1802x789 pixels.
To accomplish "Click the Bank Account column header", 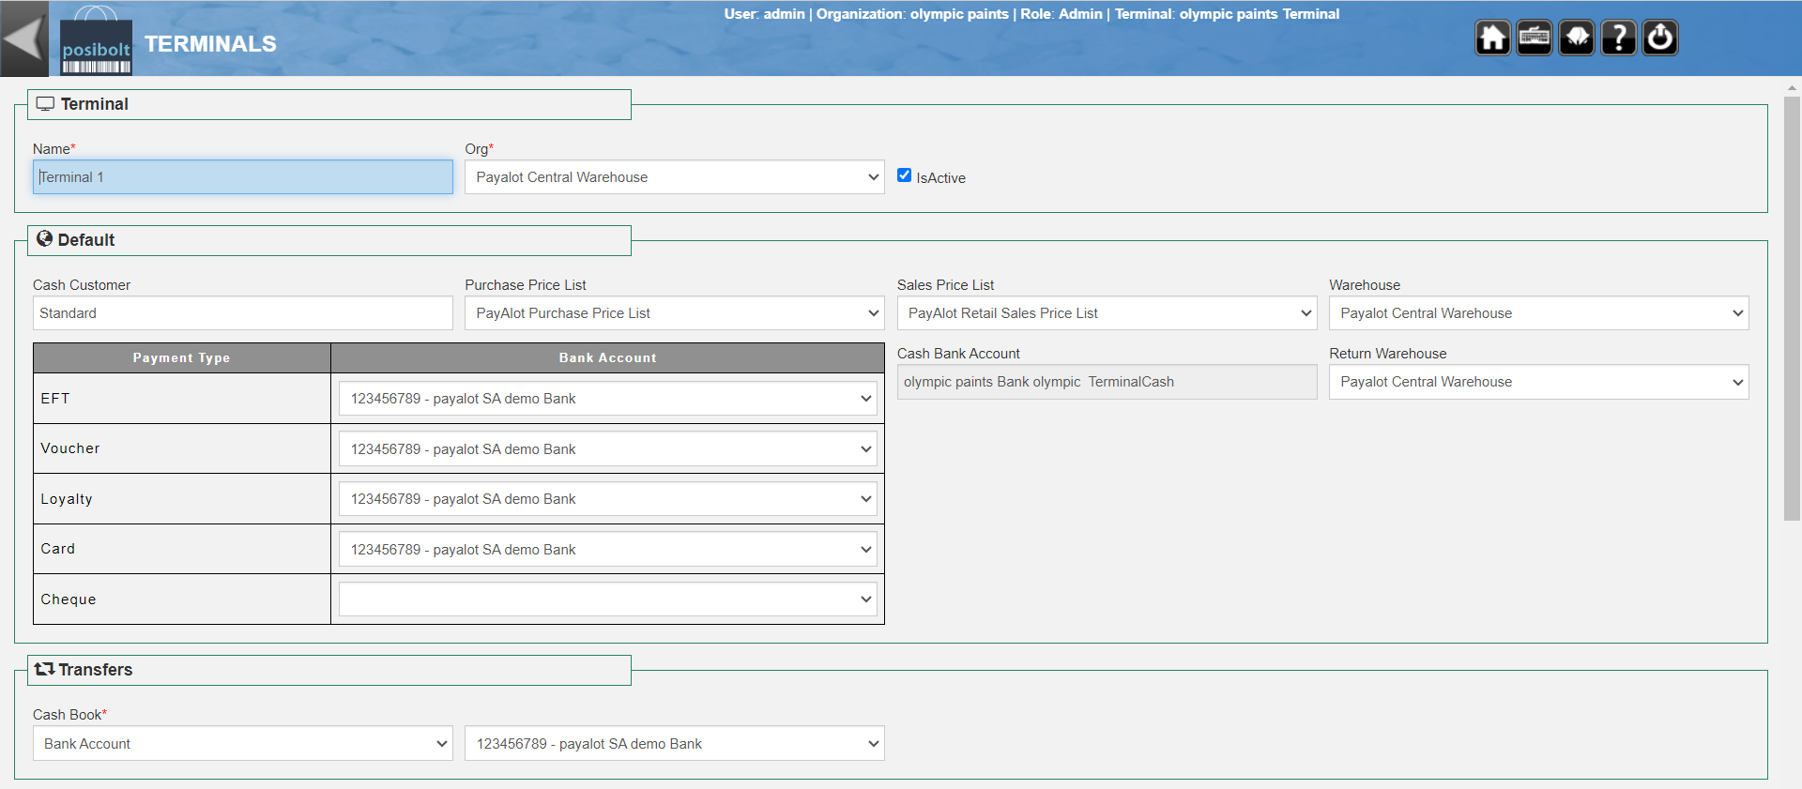I will (x=608, y=357).
